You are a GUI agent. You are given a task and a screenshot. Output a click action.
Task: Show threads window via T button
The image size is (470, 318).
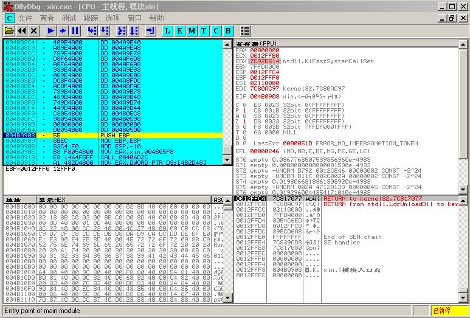pyautogui.click(x=204, y=30)
